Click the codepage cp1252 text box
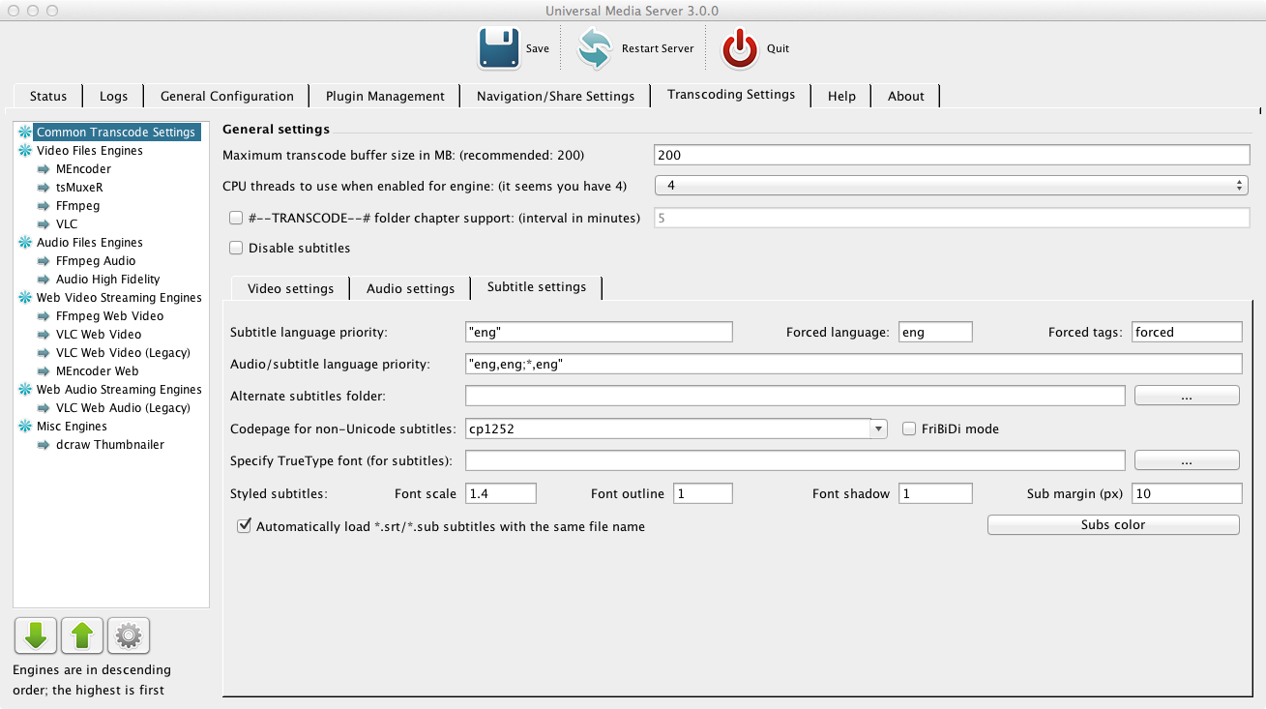Viewport: 1266px width, 709px height. click(667, 428)
